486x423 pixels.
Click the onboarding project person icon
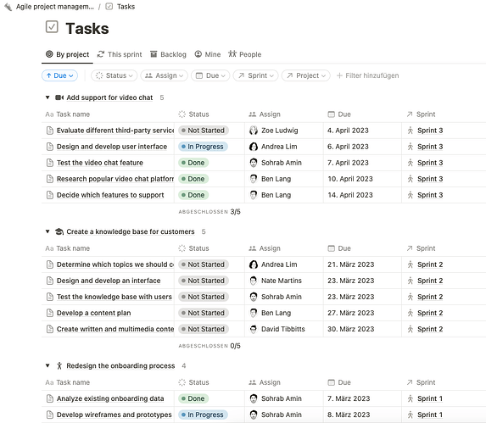[59, 365]
